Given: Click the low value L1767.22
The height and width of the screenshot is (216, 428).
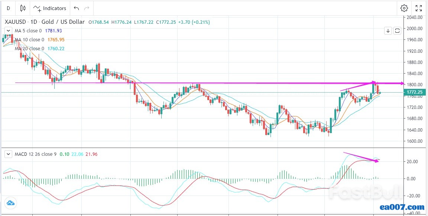Looking at the screenshot, I should [x=144, y=22].
